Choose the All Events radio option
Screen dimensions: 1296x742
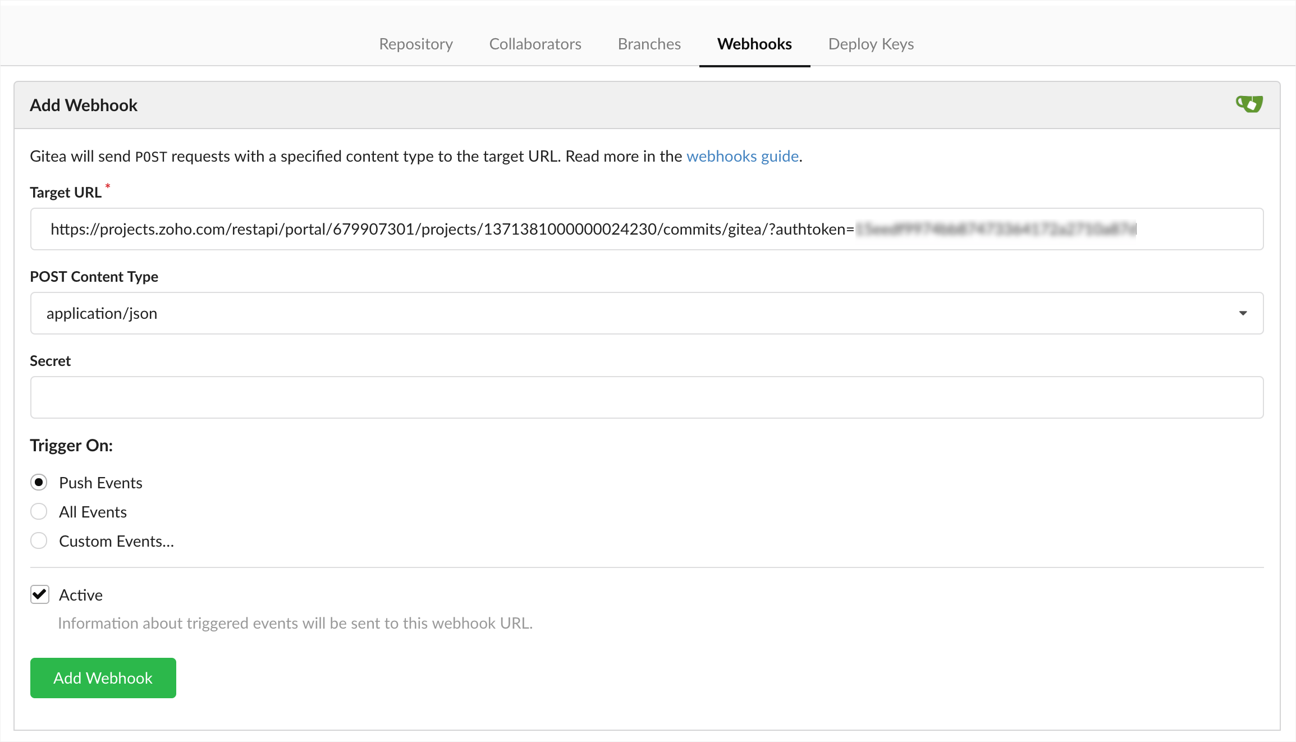click(39, 512)
